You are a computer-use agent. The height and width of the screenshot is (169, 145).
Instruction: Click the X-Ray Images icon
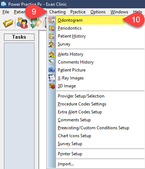pos(52,78)
